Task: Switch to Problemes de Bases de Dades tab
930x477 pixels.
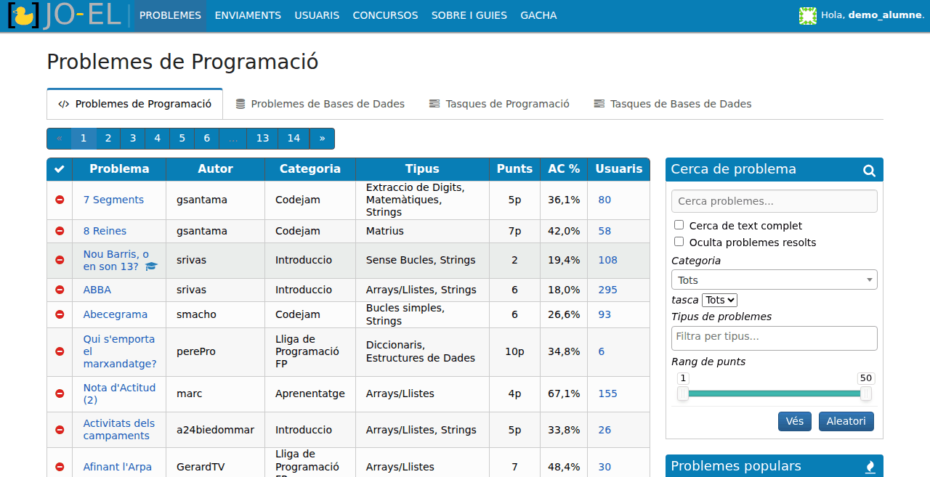Action: [x=320, y=104]
